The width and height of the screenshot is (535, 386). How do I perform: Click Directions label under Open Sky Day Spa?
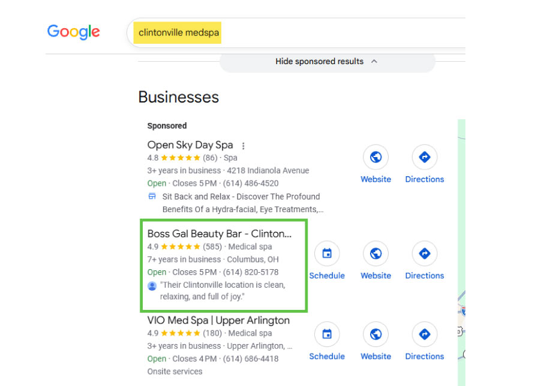click(x=425, y=179)
